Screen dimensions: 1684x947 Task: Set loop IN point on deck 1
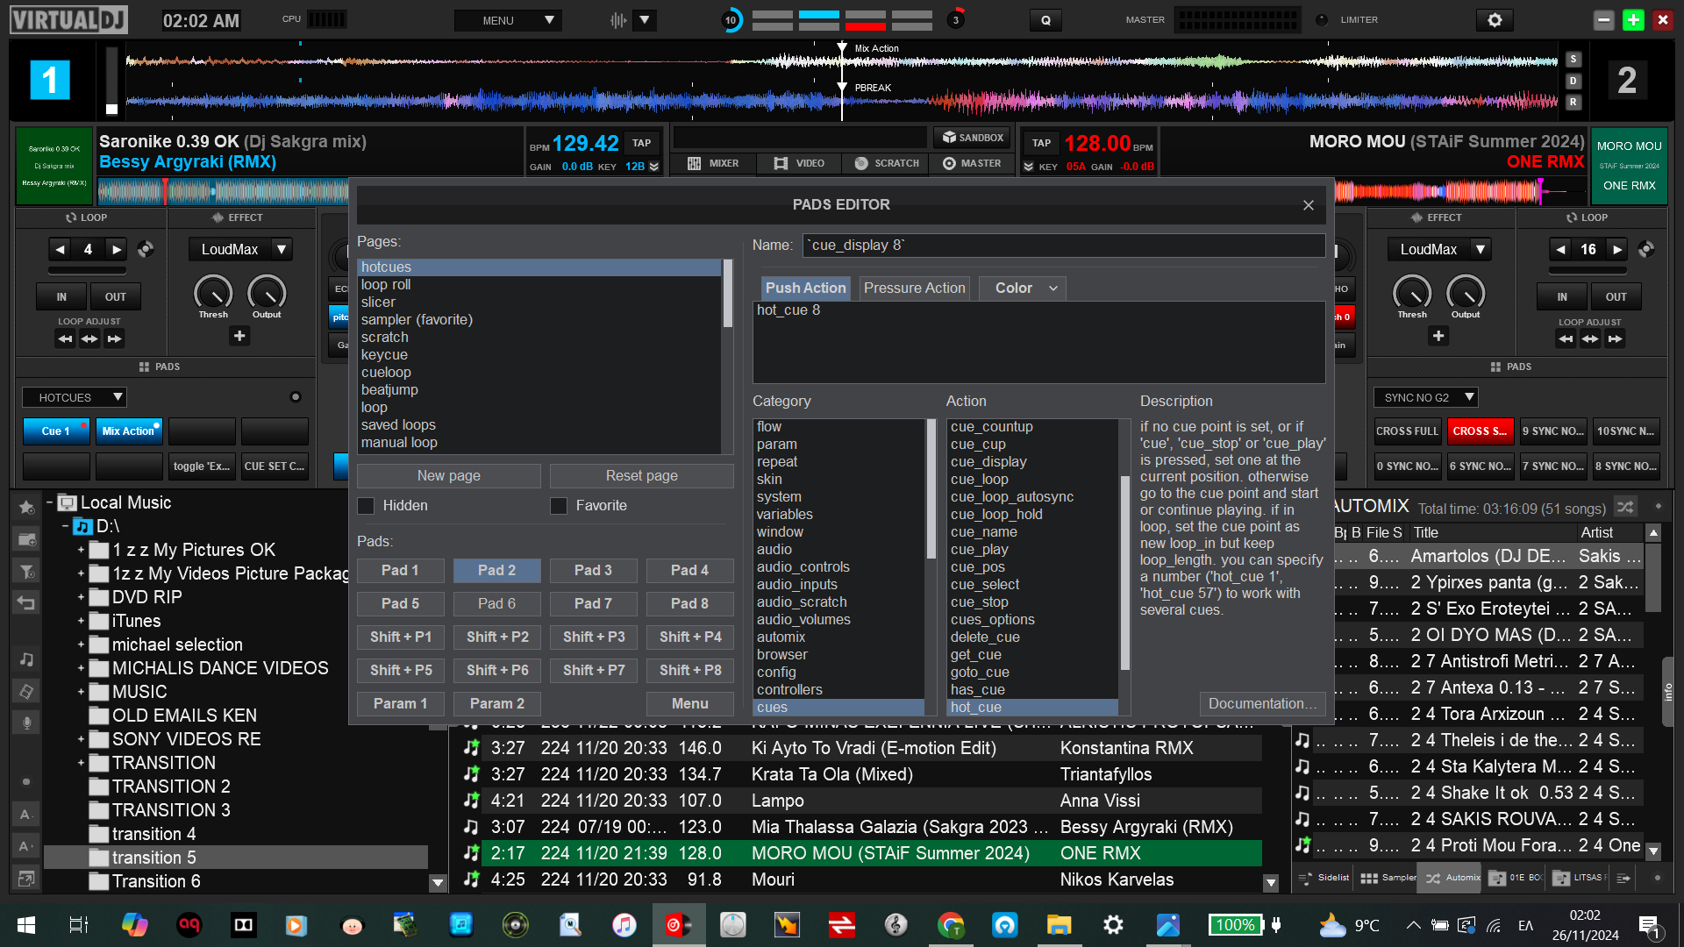(61, 297)
